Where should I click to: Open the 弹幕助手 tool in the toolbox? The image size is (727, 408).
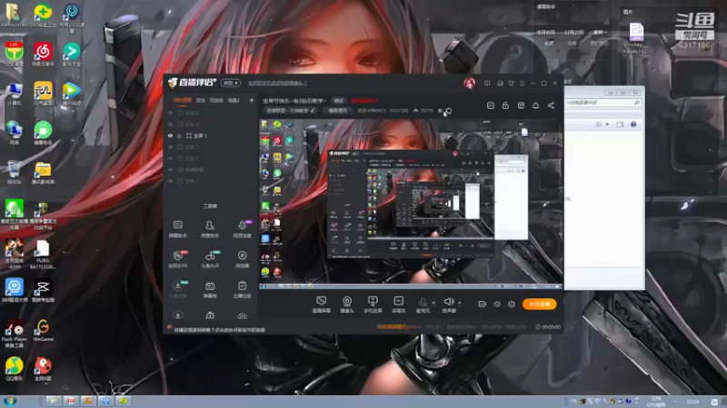coord(177,229)
